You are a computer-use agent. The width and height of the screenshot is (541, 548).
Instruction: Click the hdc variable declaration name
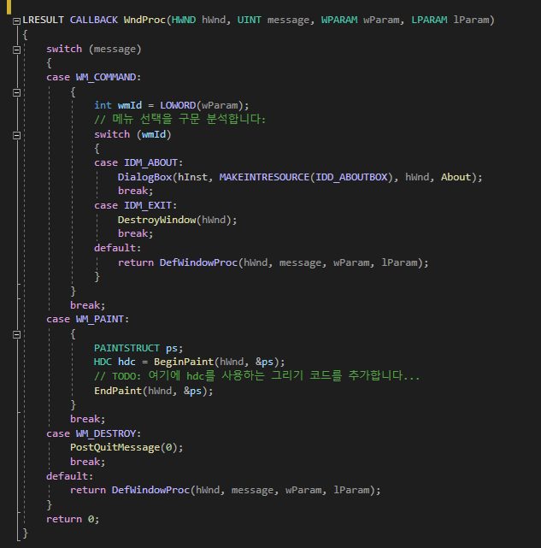tap(126, 362)
